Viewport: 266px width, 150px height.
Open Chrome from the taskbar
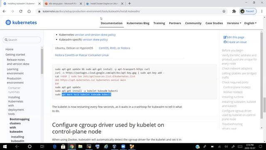point(72,146)
